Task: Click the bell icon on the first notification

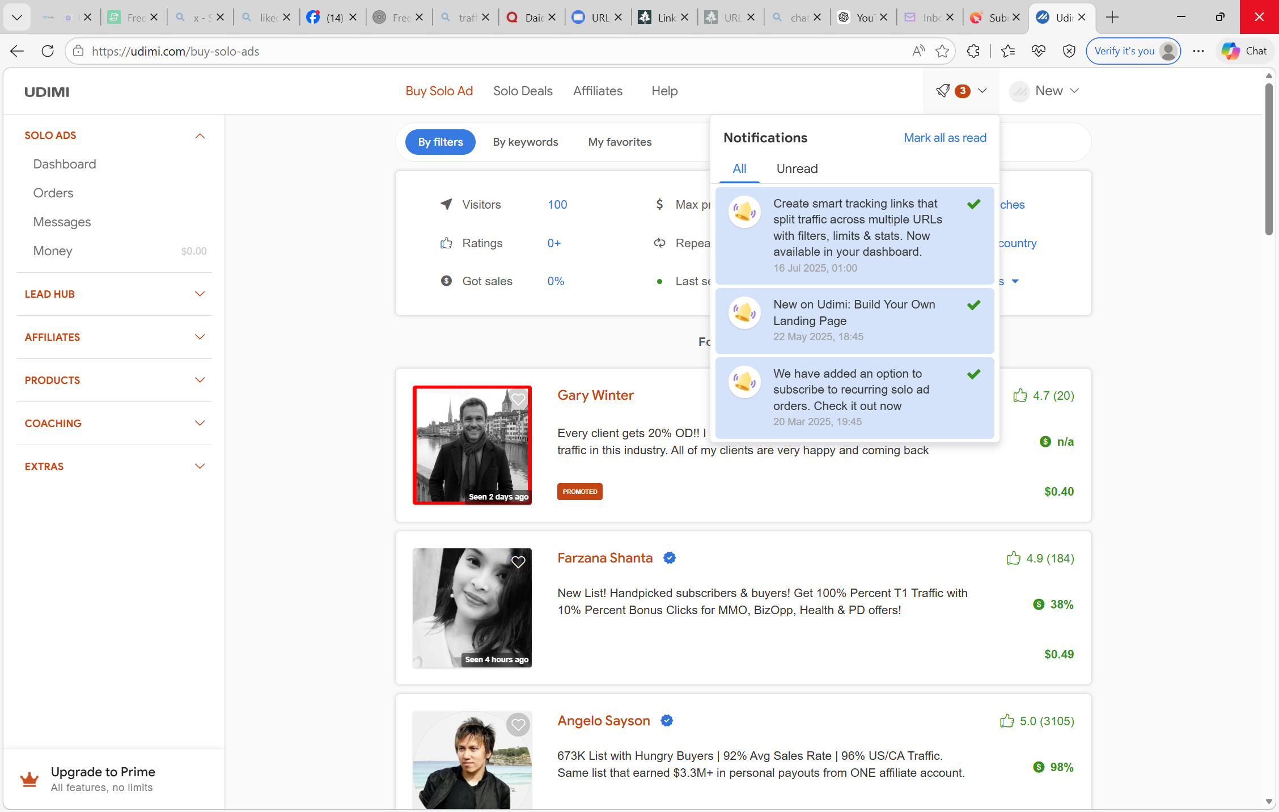Action: (744, 212)
